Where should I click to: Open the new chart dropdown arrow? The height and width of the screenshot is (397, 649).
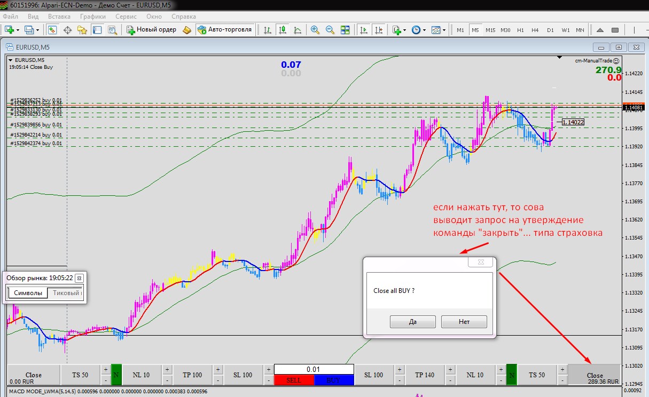(x=19, y=30)
